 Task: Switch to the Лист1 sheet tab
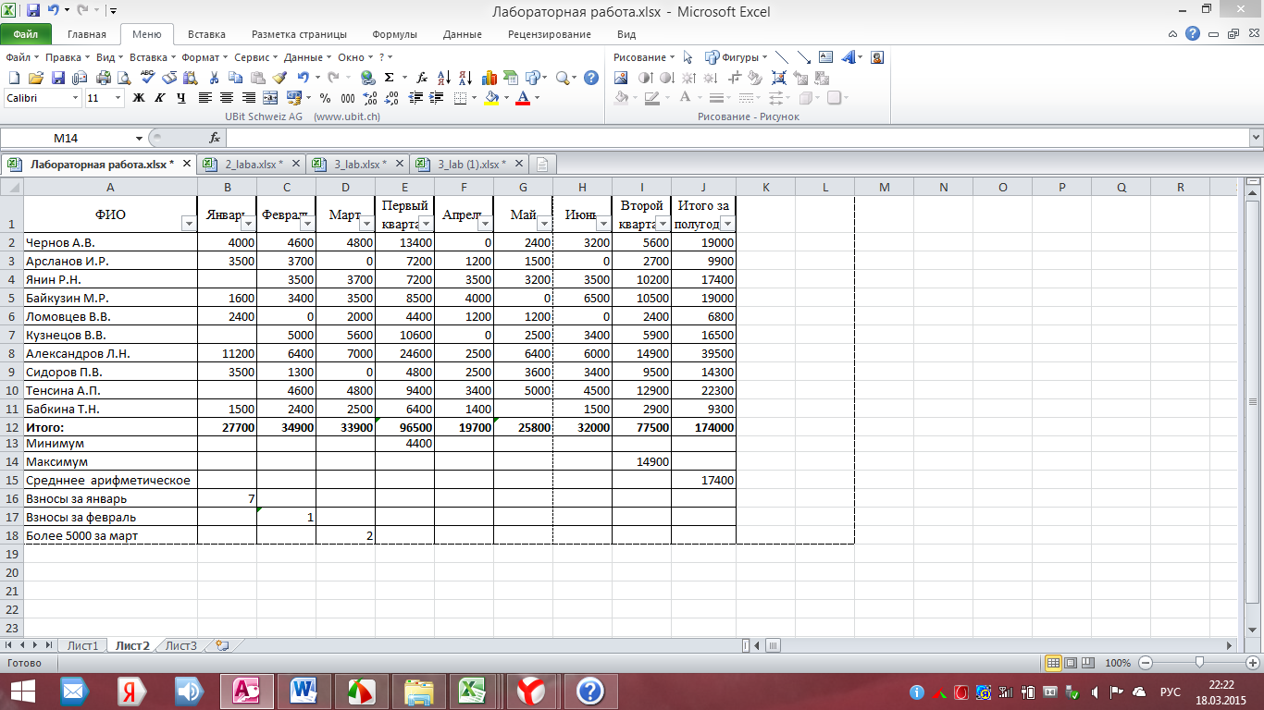pyautogui.click(x=82, y=645)
